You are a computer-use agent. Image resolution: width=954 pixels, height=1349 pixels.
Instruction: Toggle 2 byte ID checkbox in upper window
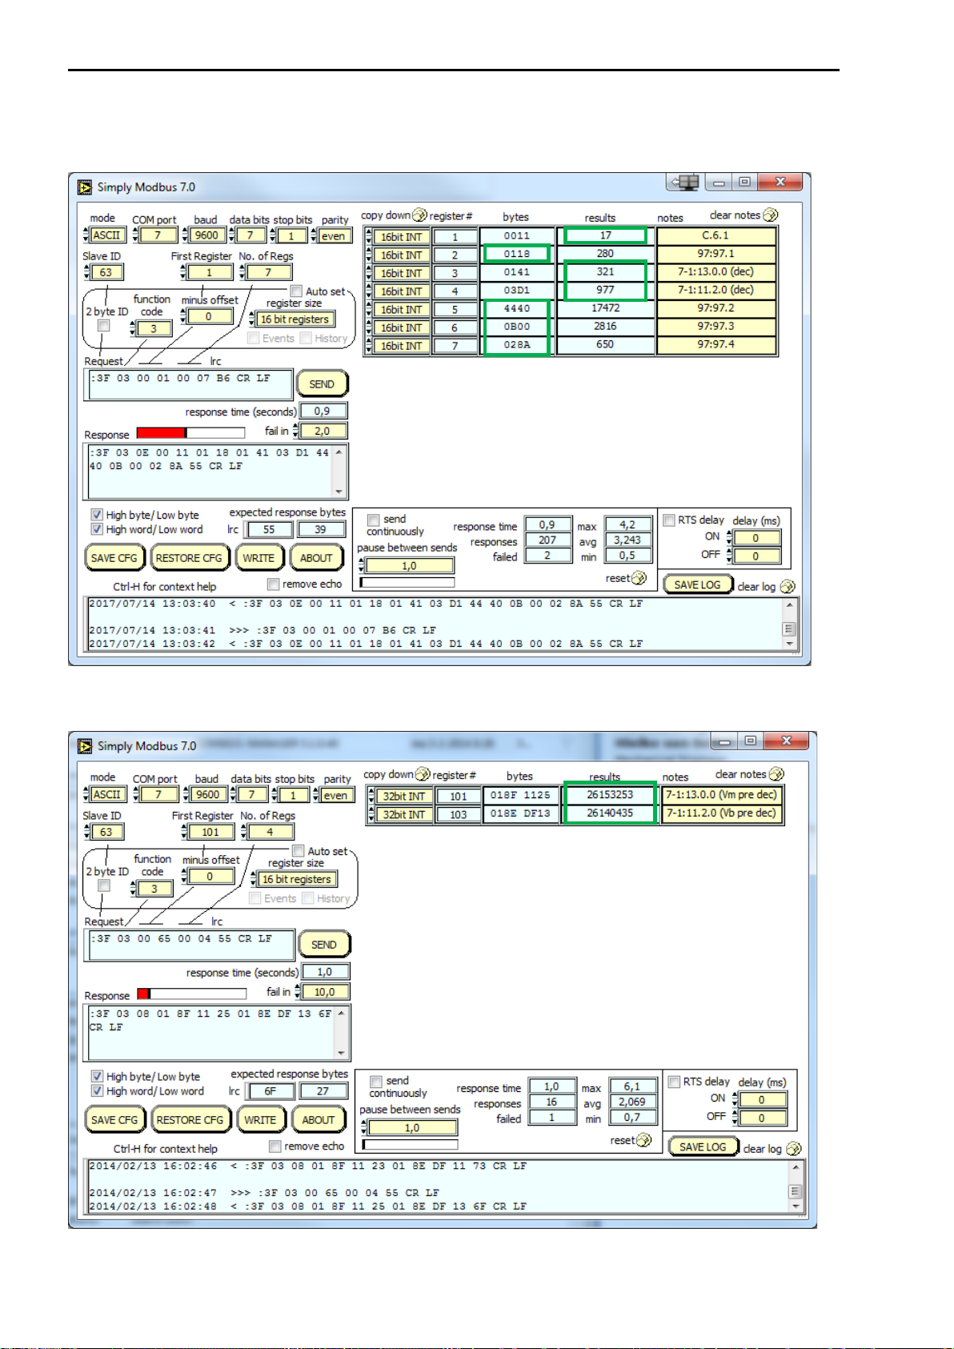pos(103,326)
